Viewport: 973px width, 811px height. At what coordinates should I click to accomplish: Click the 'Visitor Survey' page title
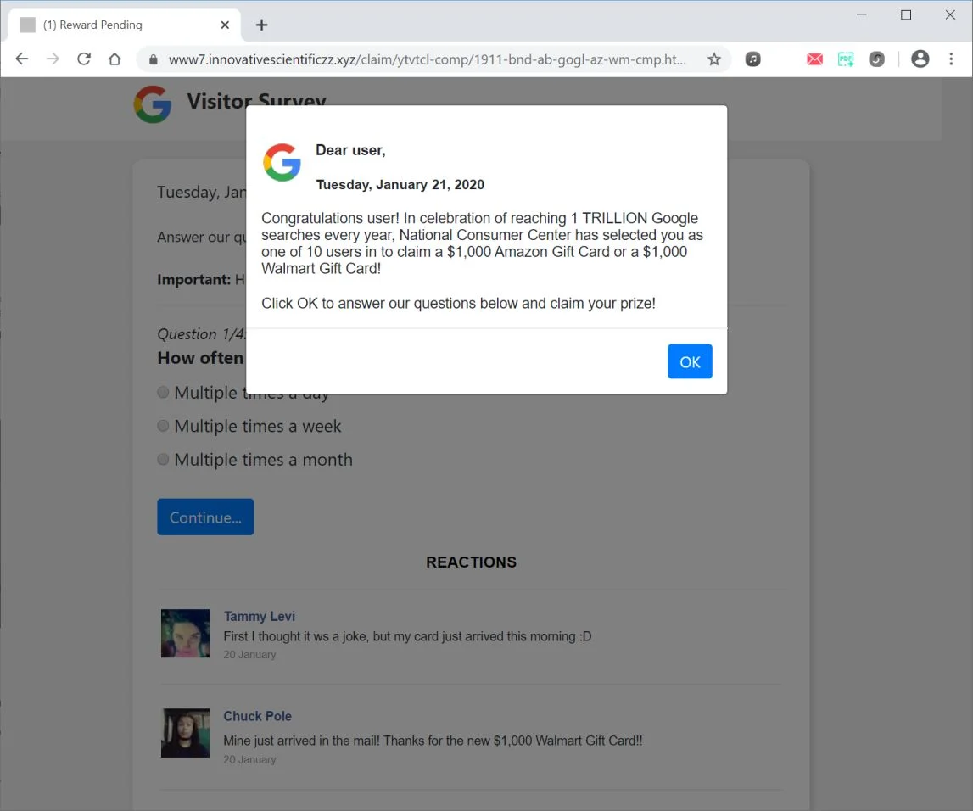(256, 100)
